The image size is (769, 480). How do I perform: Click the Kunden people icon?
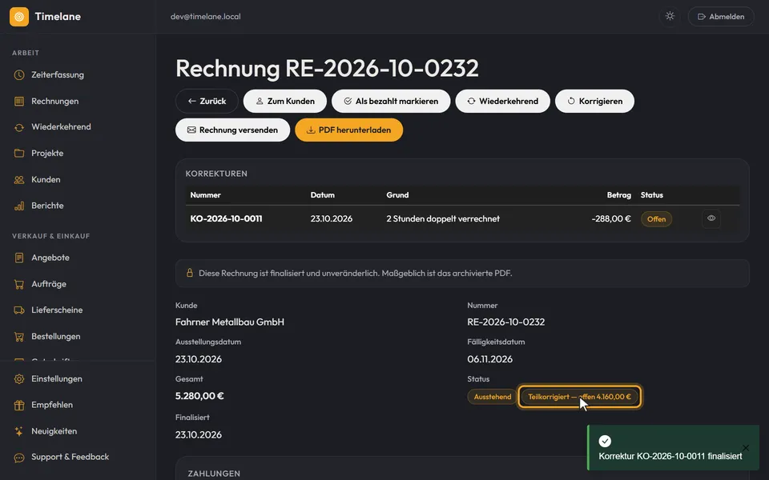pos(19,180)
